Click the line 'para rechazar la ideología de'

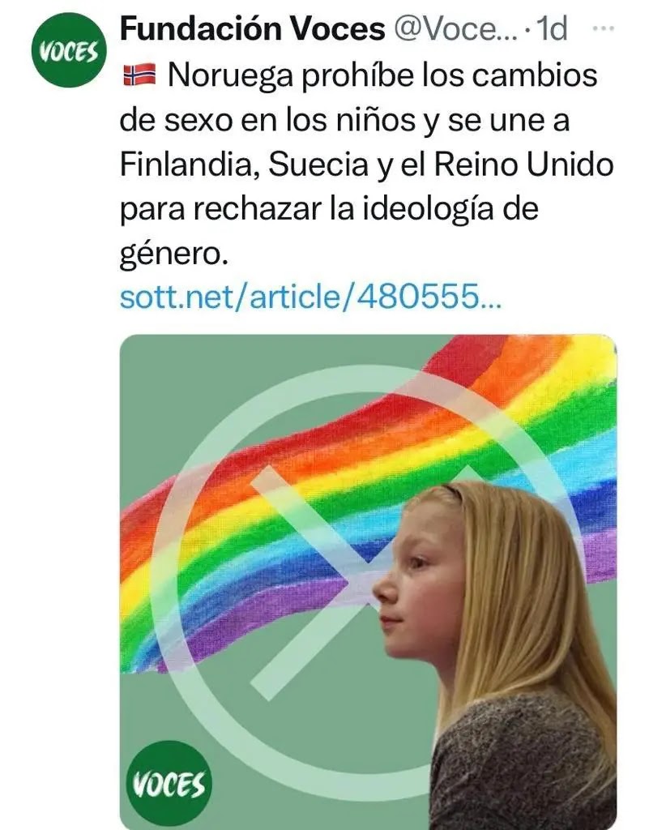pyautogui.click(x=329, y=210)
